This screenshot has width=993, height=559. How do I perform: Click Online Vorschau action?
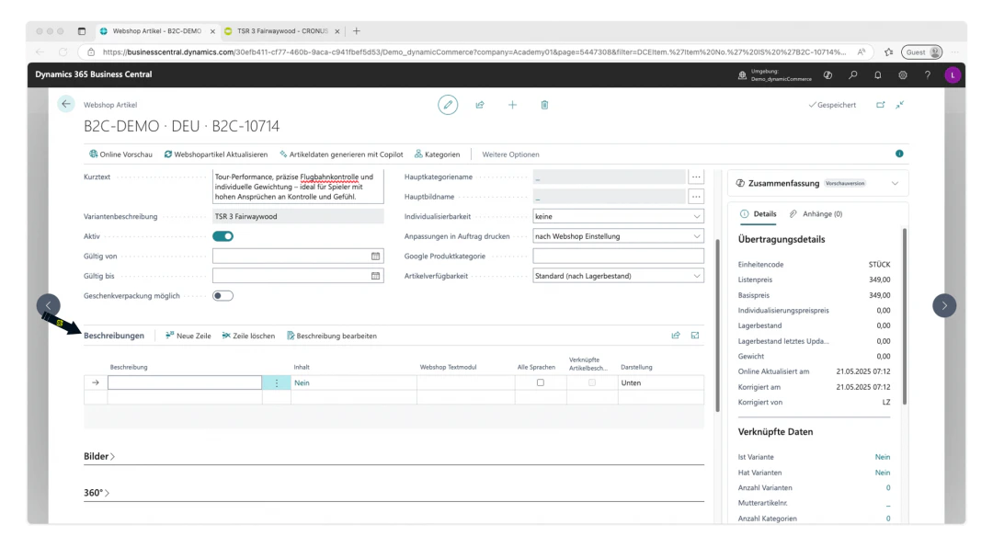121,154
